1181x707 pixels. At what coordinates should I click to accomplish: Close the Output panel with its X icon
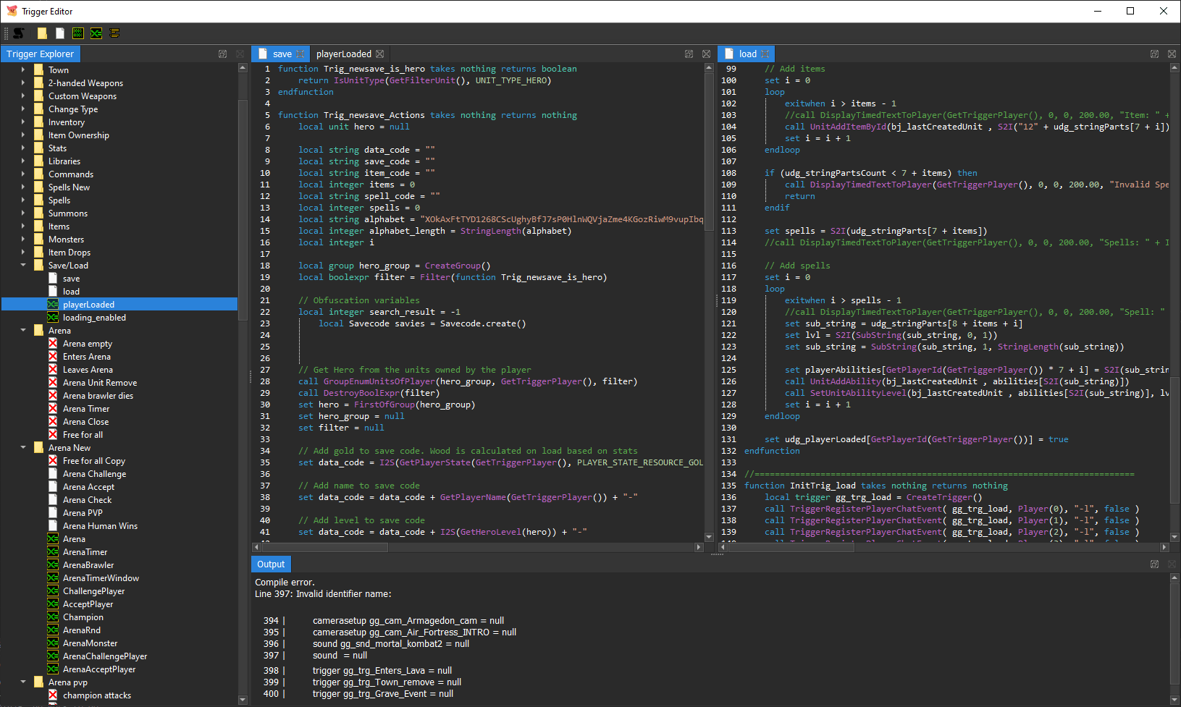tap(1172, 564)
